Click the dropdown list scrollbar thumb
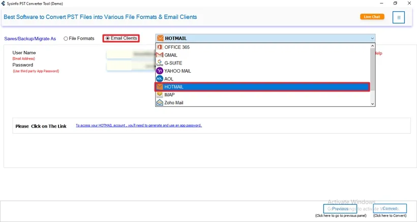Screen dimensions: 417x222 coord(372,69)
